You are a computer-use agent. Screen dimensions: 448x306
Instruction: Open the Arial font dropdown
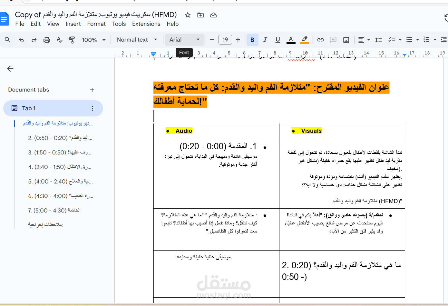click(185, 40)
